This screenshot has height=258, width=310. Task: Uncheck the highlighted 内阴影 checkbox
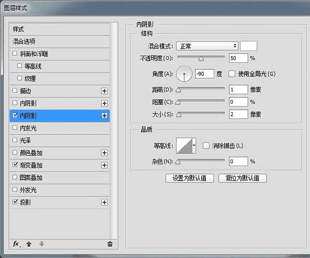tap(15, 115)
